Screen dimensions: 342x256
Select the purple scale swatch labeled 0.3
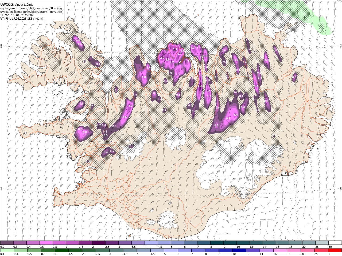(20, 243)
